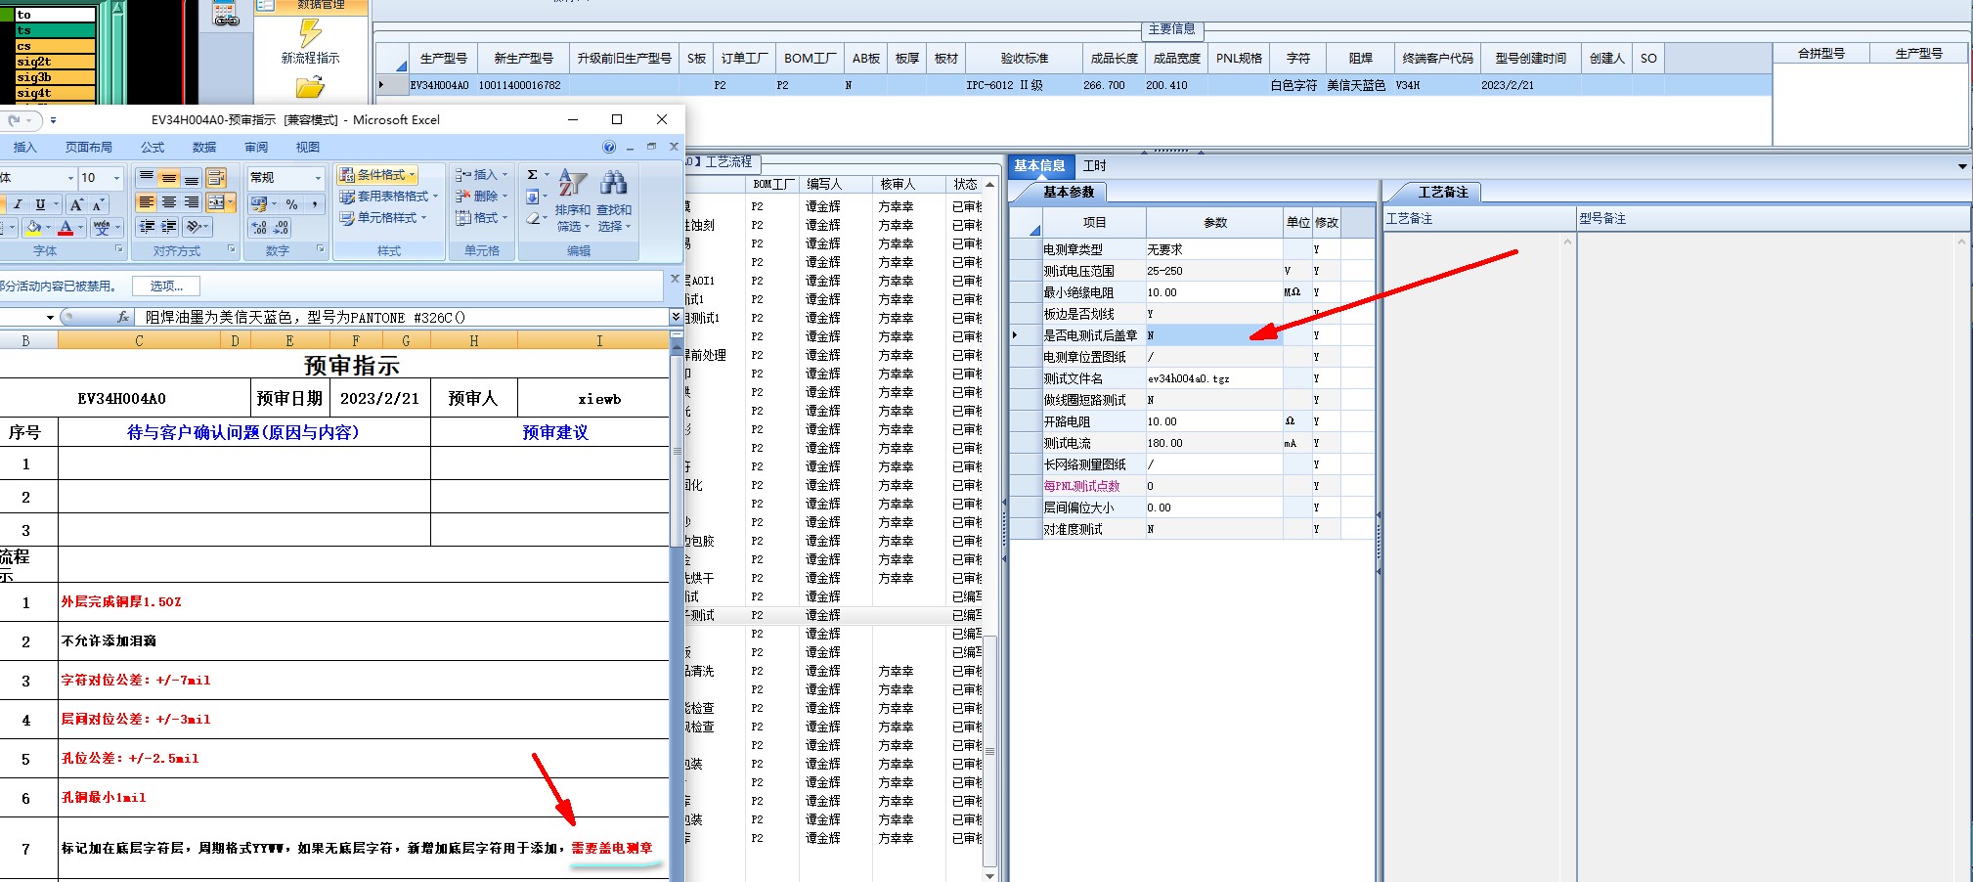Open the 数据 ribbon tab

pos(204,148)
